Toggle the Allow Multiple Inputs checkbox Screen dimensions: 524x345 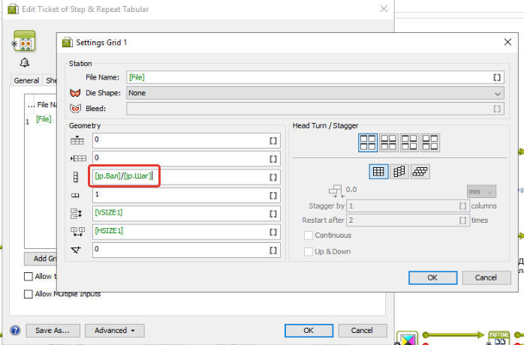(29, 294)
